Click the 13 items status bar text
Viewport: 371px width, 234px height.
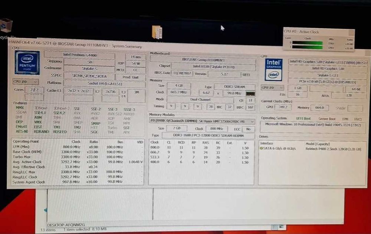48,230
